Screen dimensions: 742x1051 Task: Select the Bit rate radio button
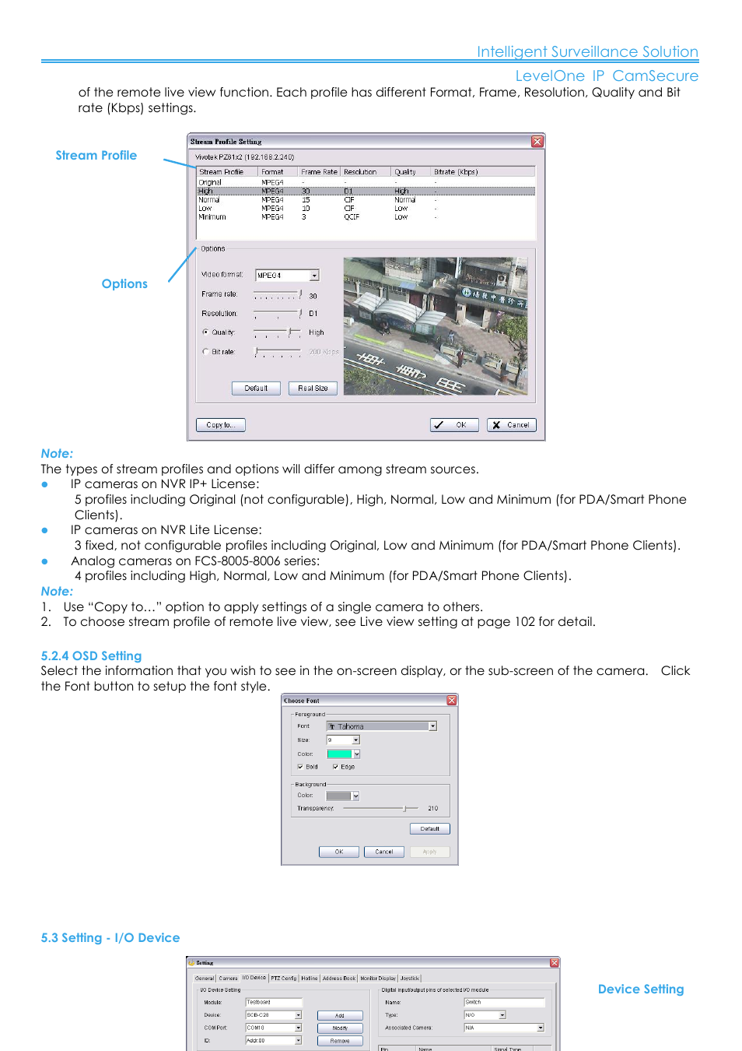click(205, 352)
